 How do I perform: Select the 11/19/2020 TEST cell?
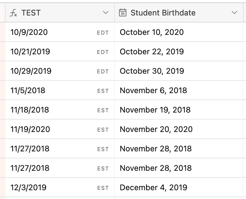click(30, 129)
